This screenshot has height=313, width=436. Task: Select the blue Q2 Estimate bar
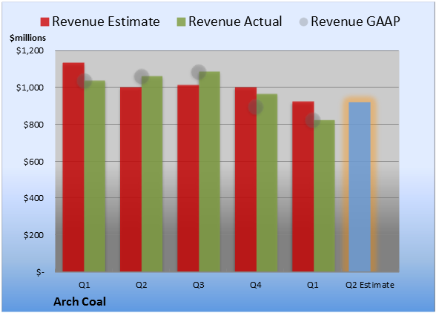tap(360, 187)
